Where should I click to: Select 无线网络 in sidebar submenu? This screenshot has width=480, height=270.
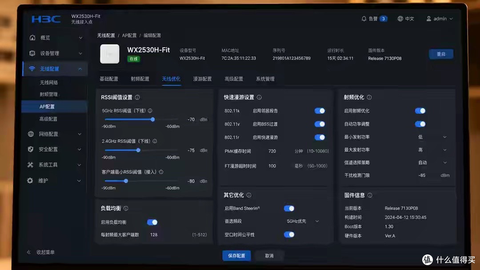[x=49, y=83]
